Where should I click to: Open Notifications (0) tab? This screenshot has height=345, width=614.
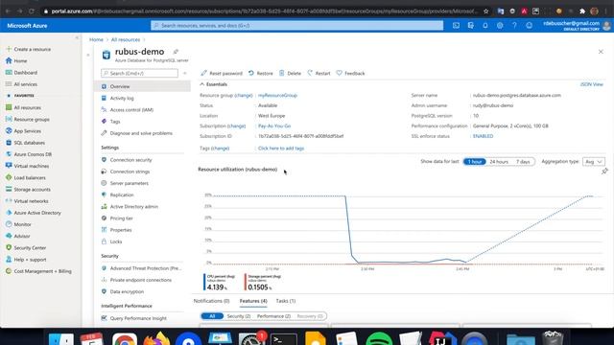click(211, 301)
